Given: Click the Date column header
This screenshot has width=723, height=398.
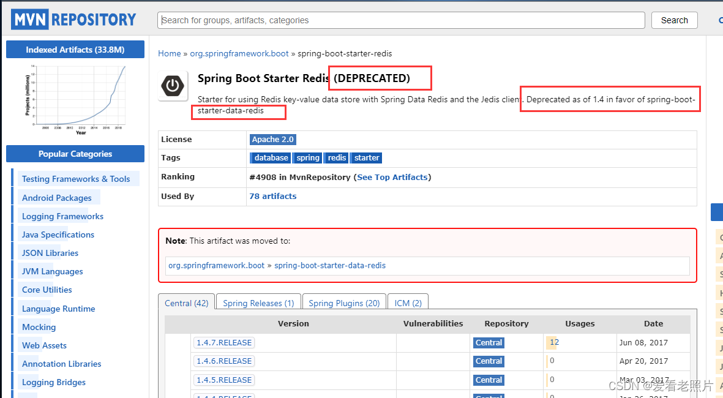Looking at the screenshot, I should [653, 324].
